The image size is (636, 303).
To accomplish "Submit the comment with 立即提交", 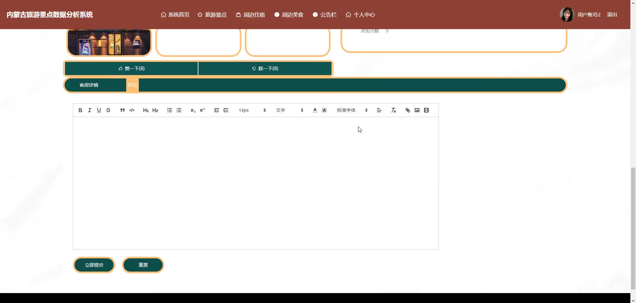I will tap(94, 265).
